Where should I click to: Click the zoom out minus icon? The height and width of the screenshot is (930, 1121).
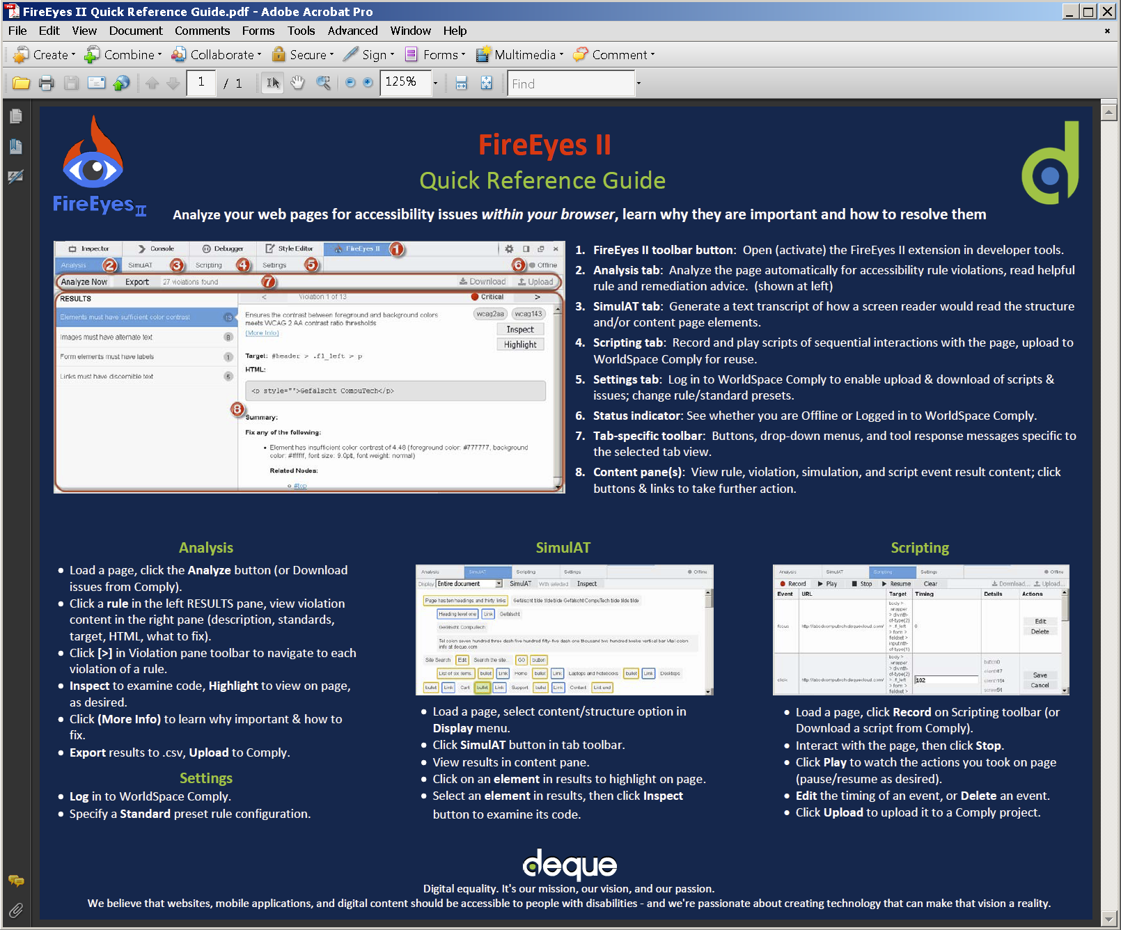point(350,83)
